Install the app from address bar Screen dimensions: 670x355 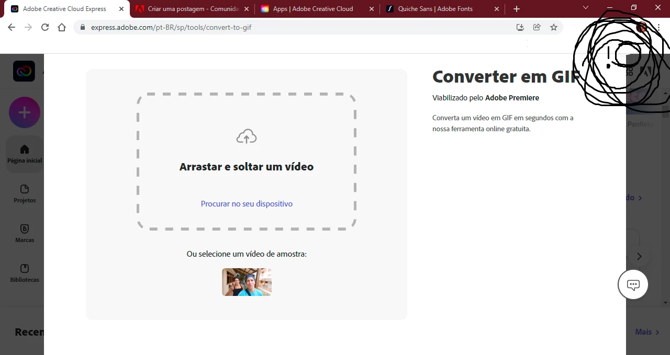[520, 27]
